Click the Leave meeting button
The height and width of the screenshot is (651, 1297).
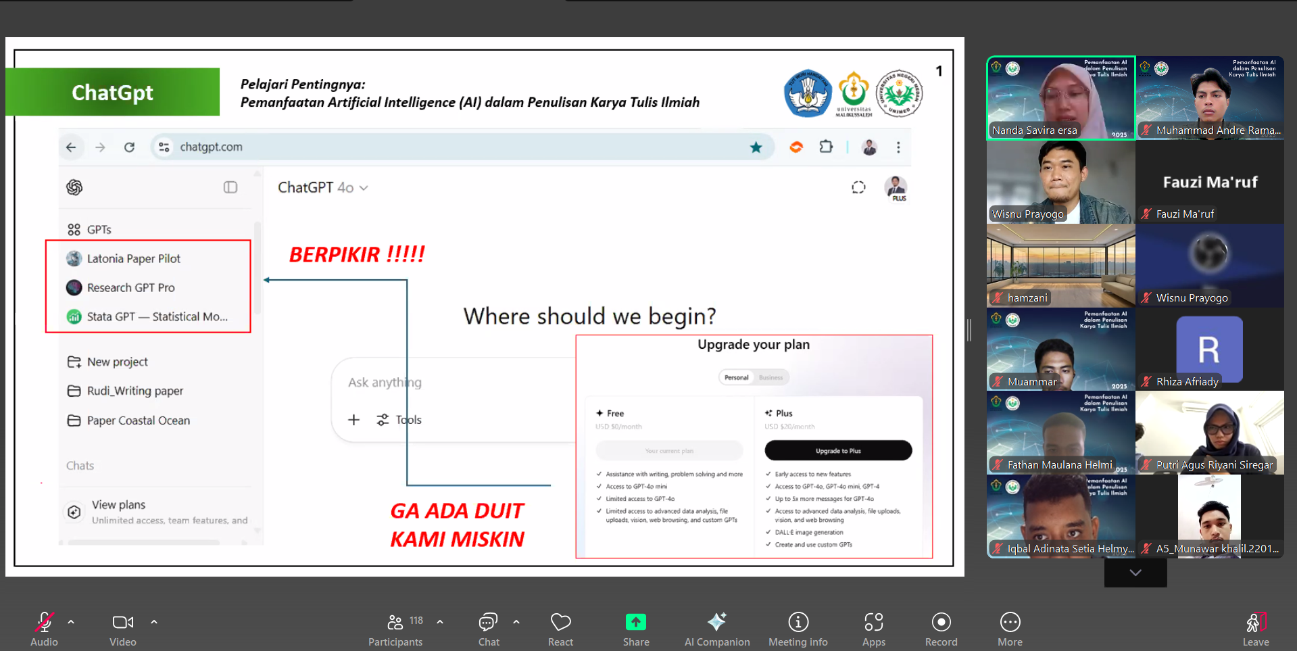pos(1256,629)
